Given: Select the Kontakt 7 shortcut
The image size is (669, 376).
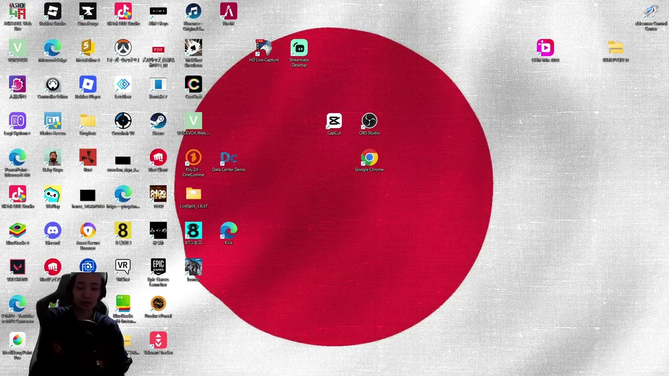Looking at the screenshot, I should (158, 85).
